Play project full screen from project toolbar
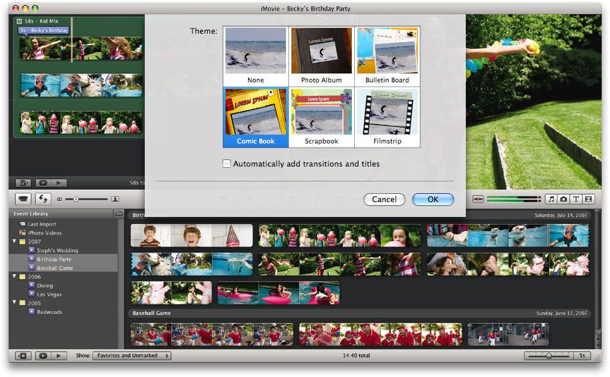 click(x=42, y=183)
